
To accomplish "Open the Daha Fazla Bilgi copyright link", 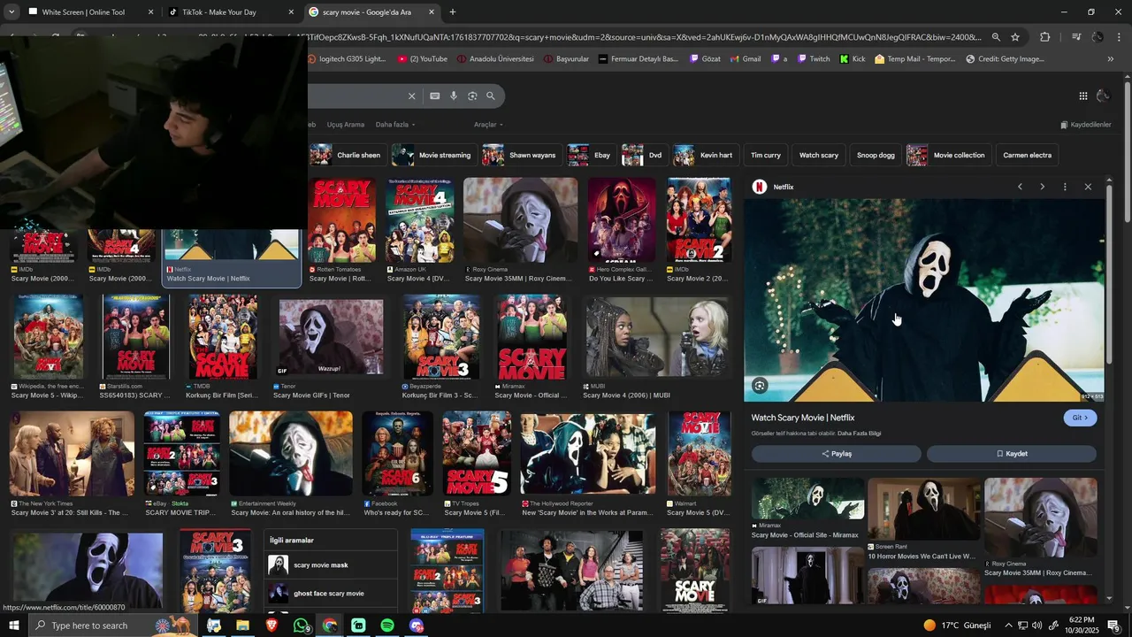I will pyautogui.click(x=859, y=434).
